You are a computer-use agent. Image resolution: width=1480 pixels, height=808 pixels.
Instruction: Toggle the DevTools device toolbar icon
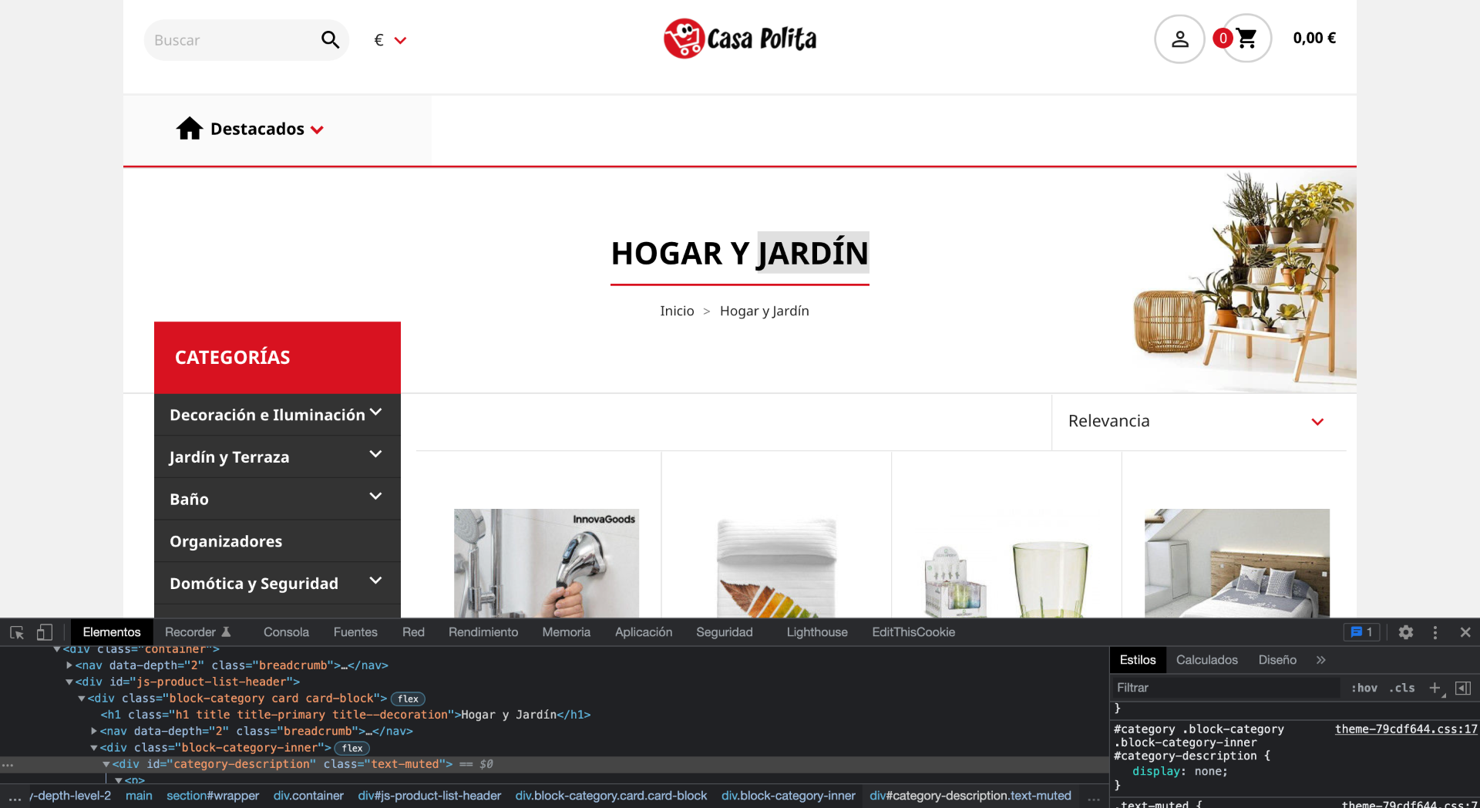[45, 632]
